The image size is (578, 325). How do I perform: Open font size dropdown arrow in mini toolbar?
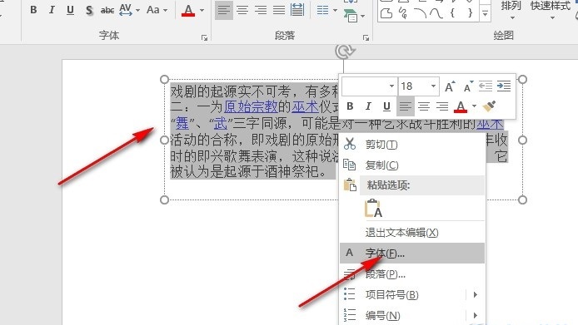pyautogui.click(x=433, y=86)
